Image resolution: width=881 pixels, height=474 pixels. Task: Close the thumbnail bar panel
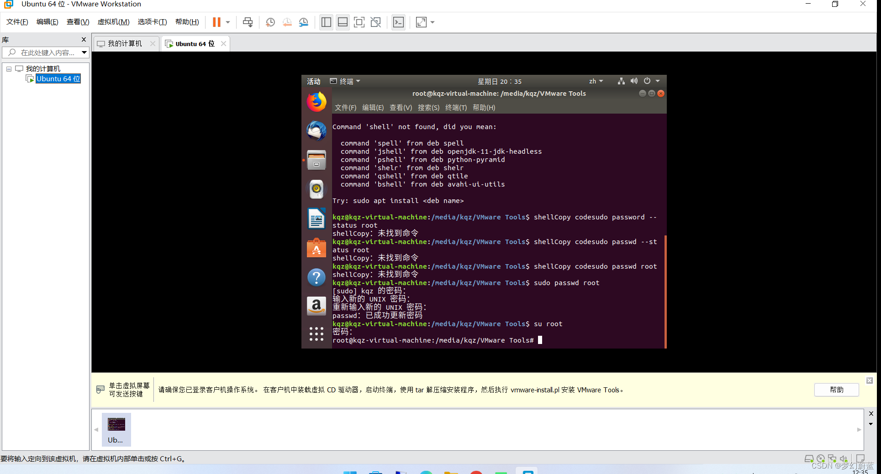point(871,413)
